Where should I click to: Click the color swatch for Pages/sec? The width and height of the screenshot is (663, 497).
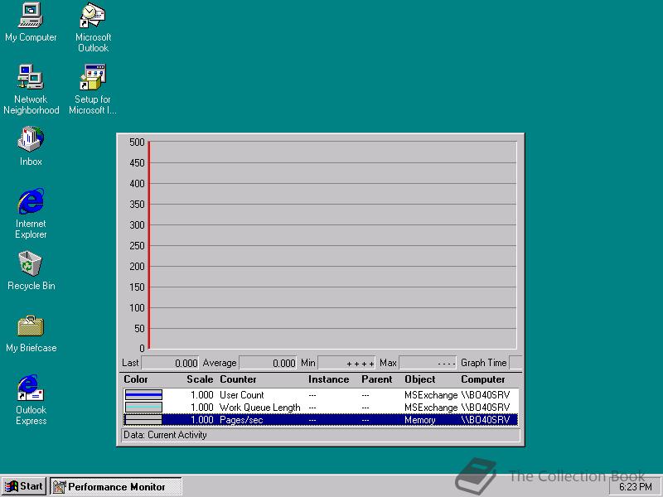[x=143, y=420]
